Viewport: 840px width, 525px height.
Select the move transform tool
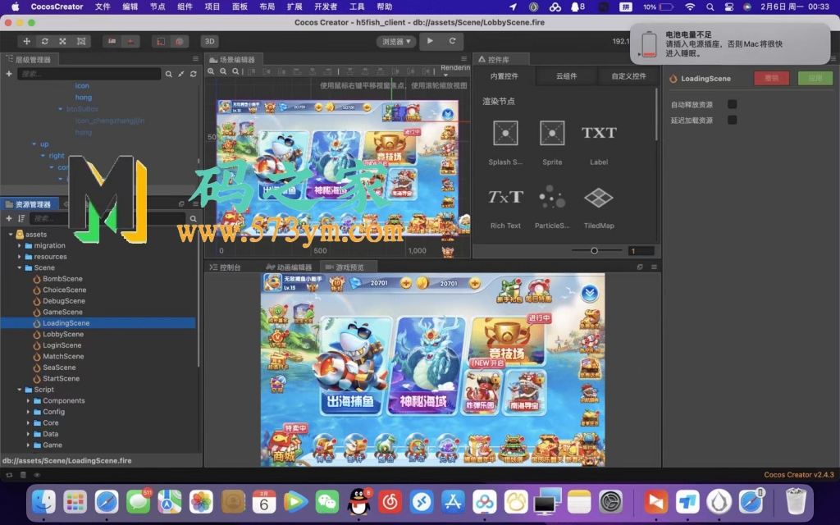click(x=27, y=41)
